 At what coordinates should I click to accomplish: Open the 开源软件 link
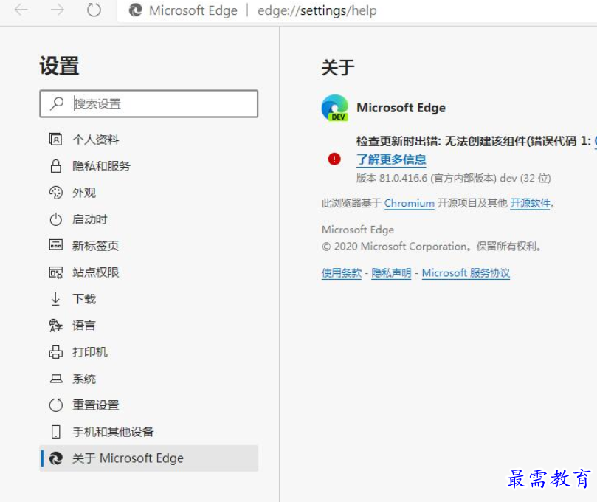click(531, 204)
